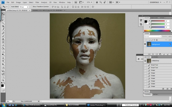This screenshot has height=107, width=172.
Task: Open the Filter menu
Action: [37, 2]
